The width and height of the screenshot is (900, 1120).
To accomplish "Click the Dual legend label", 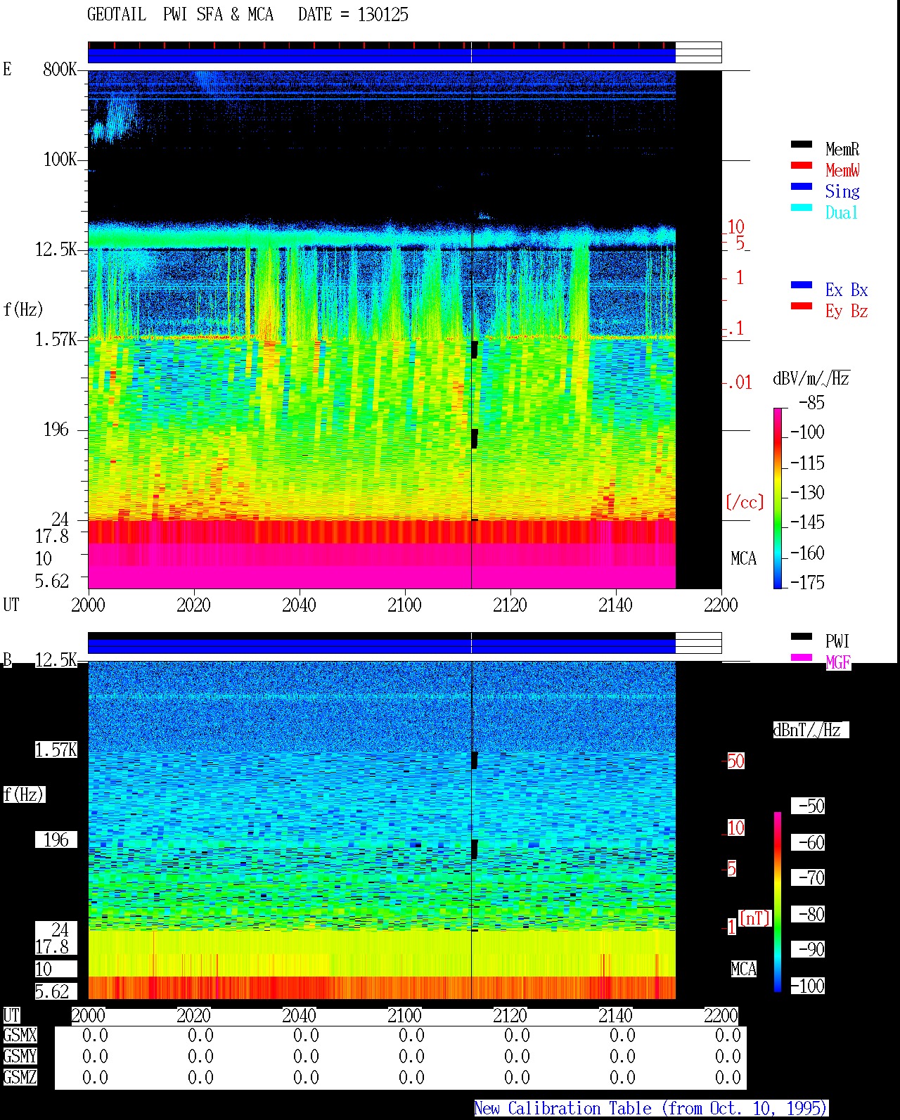I will point(842,212).
